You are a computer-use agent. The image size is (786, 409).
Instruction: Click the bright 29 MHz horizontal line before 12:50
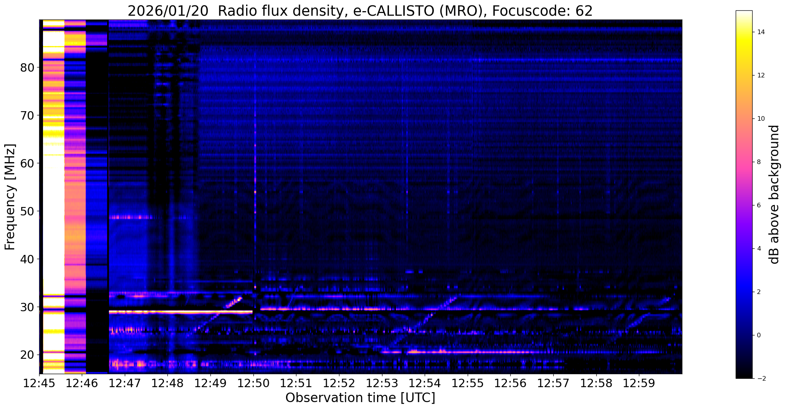tap(180, 312)
